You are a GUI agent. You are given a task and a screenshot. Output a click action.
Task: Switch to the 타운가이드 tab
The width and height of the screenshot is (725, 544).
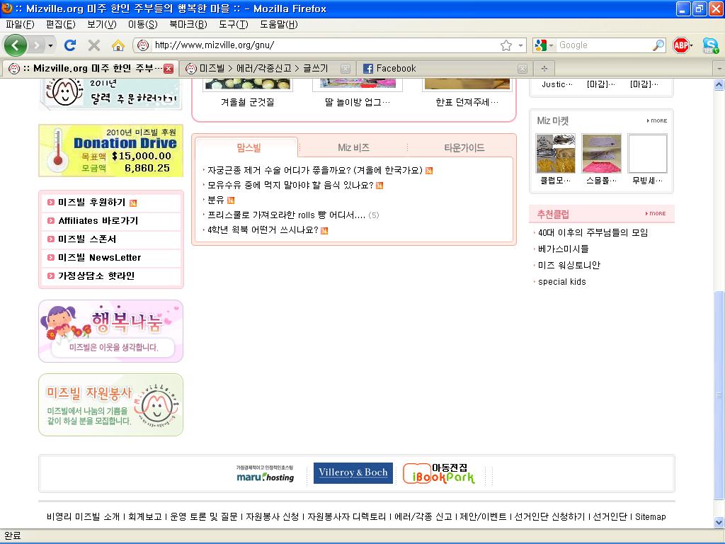(x=464, y=148)
